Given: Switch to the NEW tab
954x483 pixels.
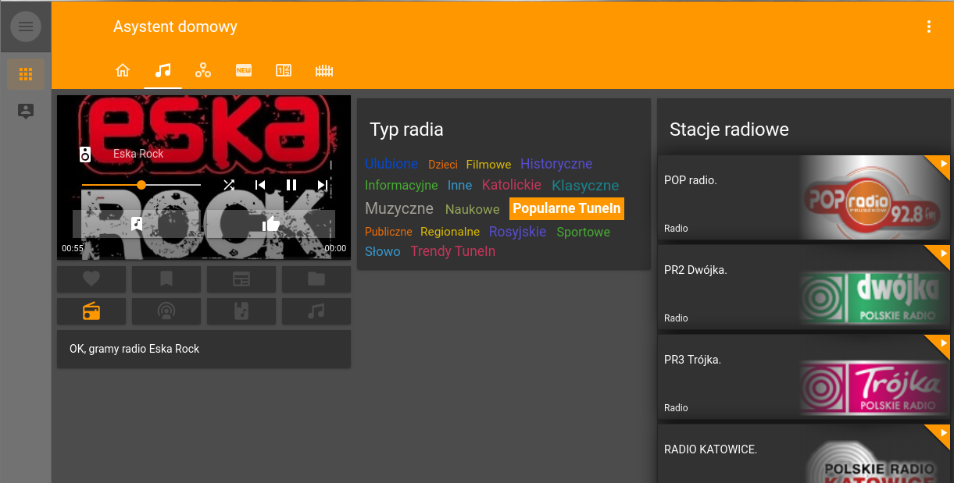Looking at the screenshot, I should (244, 70).
